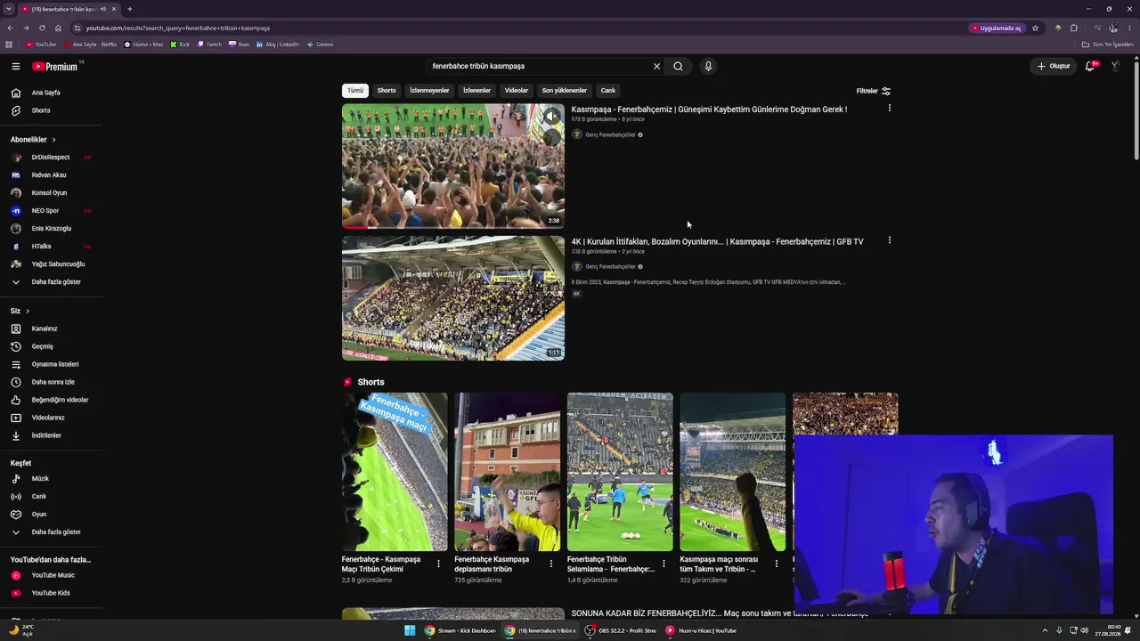Open the Kasımpaşa - Fenerbahçemiz video thumbnail
1140x641 pixels.
(453, 166)
